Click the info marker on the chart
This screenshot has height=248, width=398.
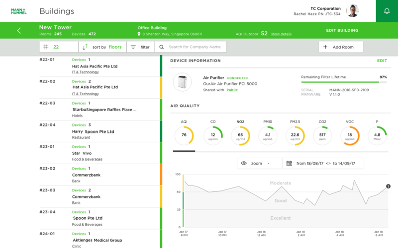point(388,186)
